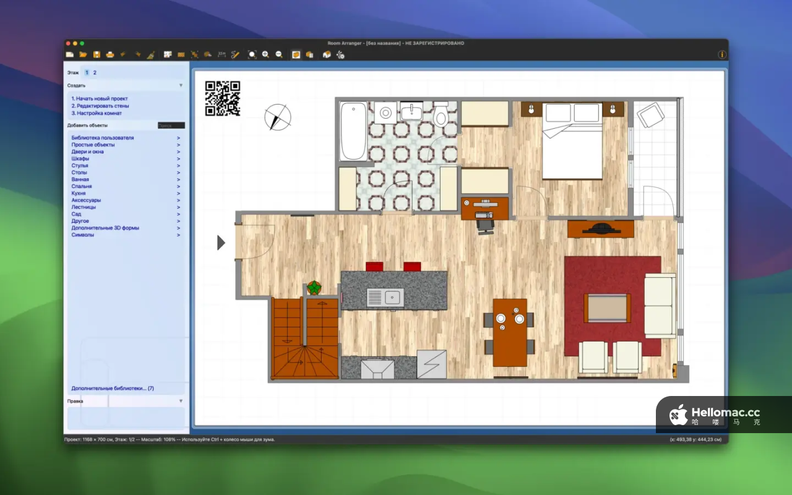The image size is (792, 495).
Task: Select the dining table with plates
Action: point(510,332)
